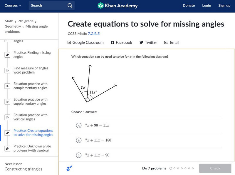Image resolution: width=235 pixels, height=175 pixels.
Task: Click the first problem progress dot
Action: (x=171, y=168)
